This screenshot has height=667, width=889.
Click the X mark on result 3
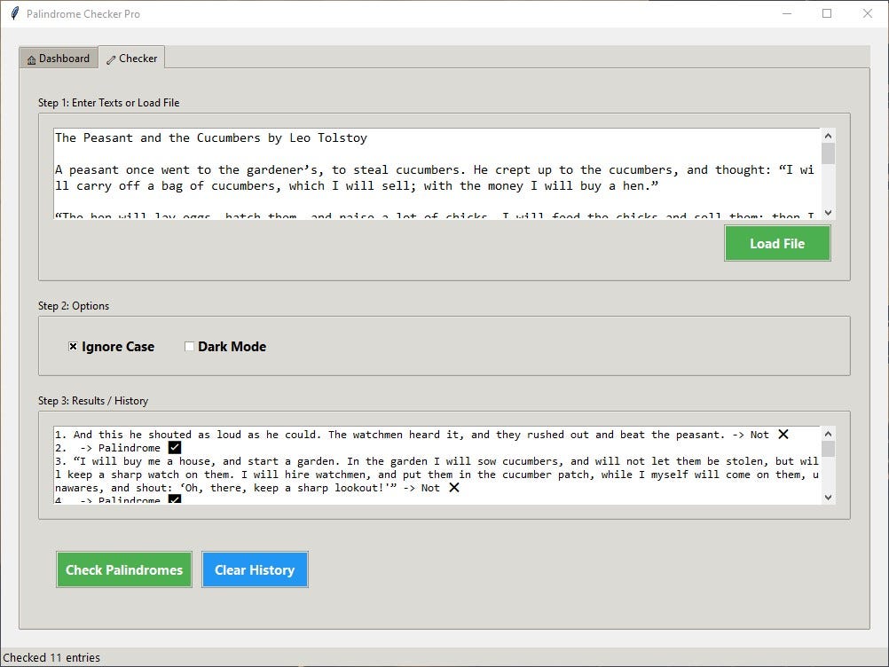tap(454, 487)
